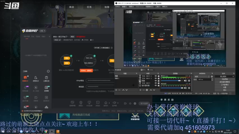Screen dimensions: 239x134
Task: Click the mode switch pill beside 直播伴侣 logo
Action: 42,31
